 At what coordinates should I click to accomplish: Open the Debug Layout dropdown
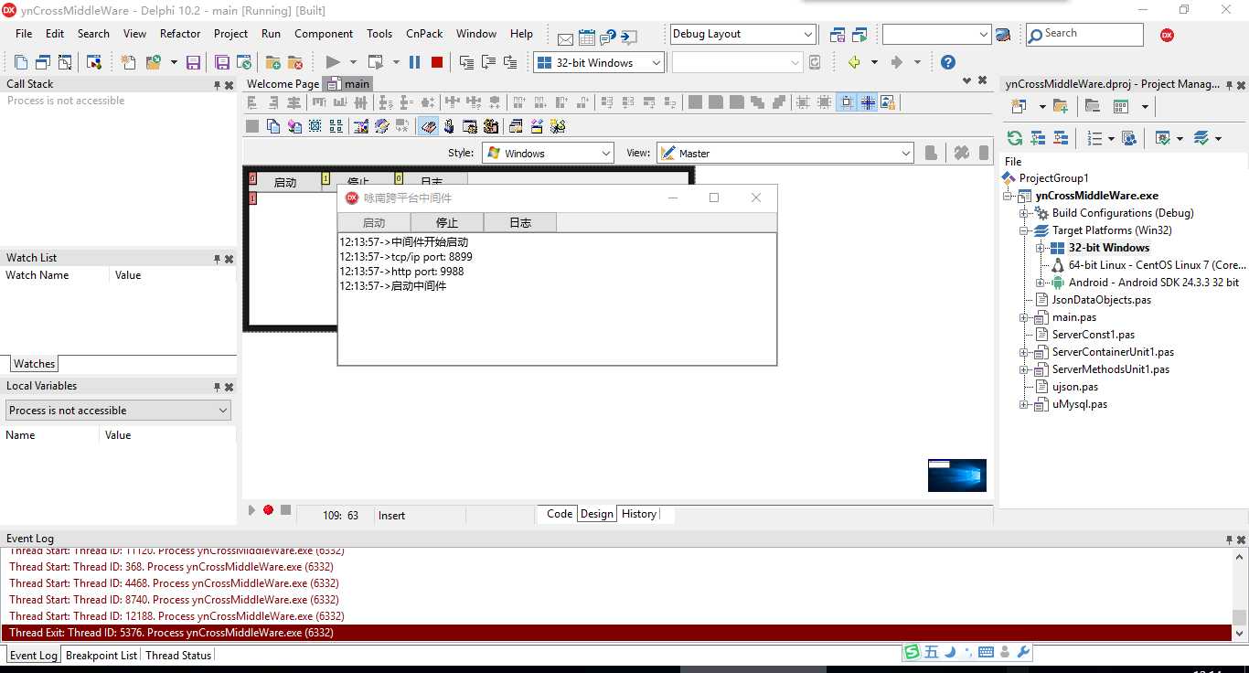pyautogui.click(x=742, y=34)
